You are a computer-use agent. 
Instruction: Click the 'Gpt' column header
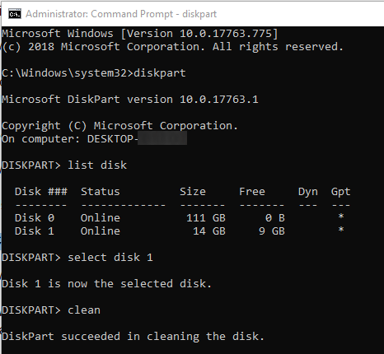pos(340,192)
